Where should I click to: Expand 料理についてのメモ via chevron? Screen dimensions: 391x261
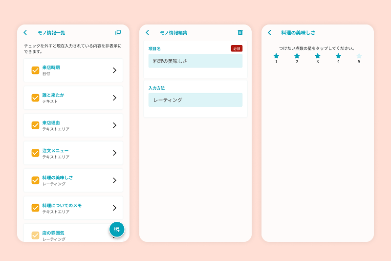114,208
